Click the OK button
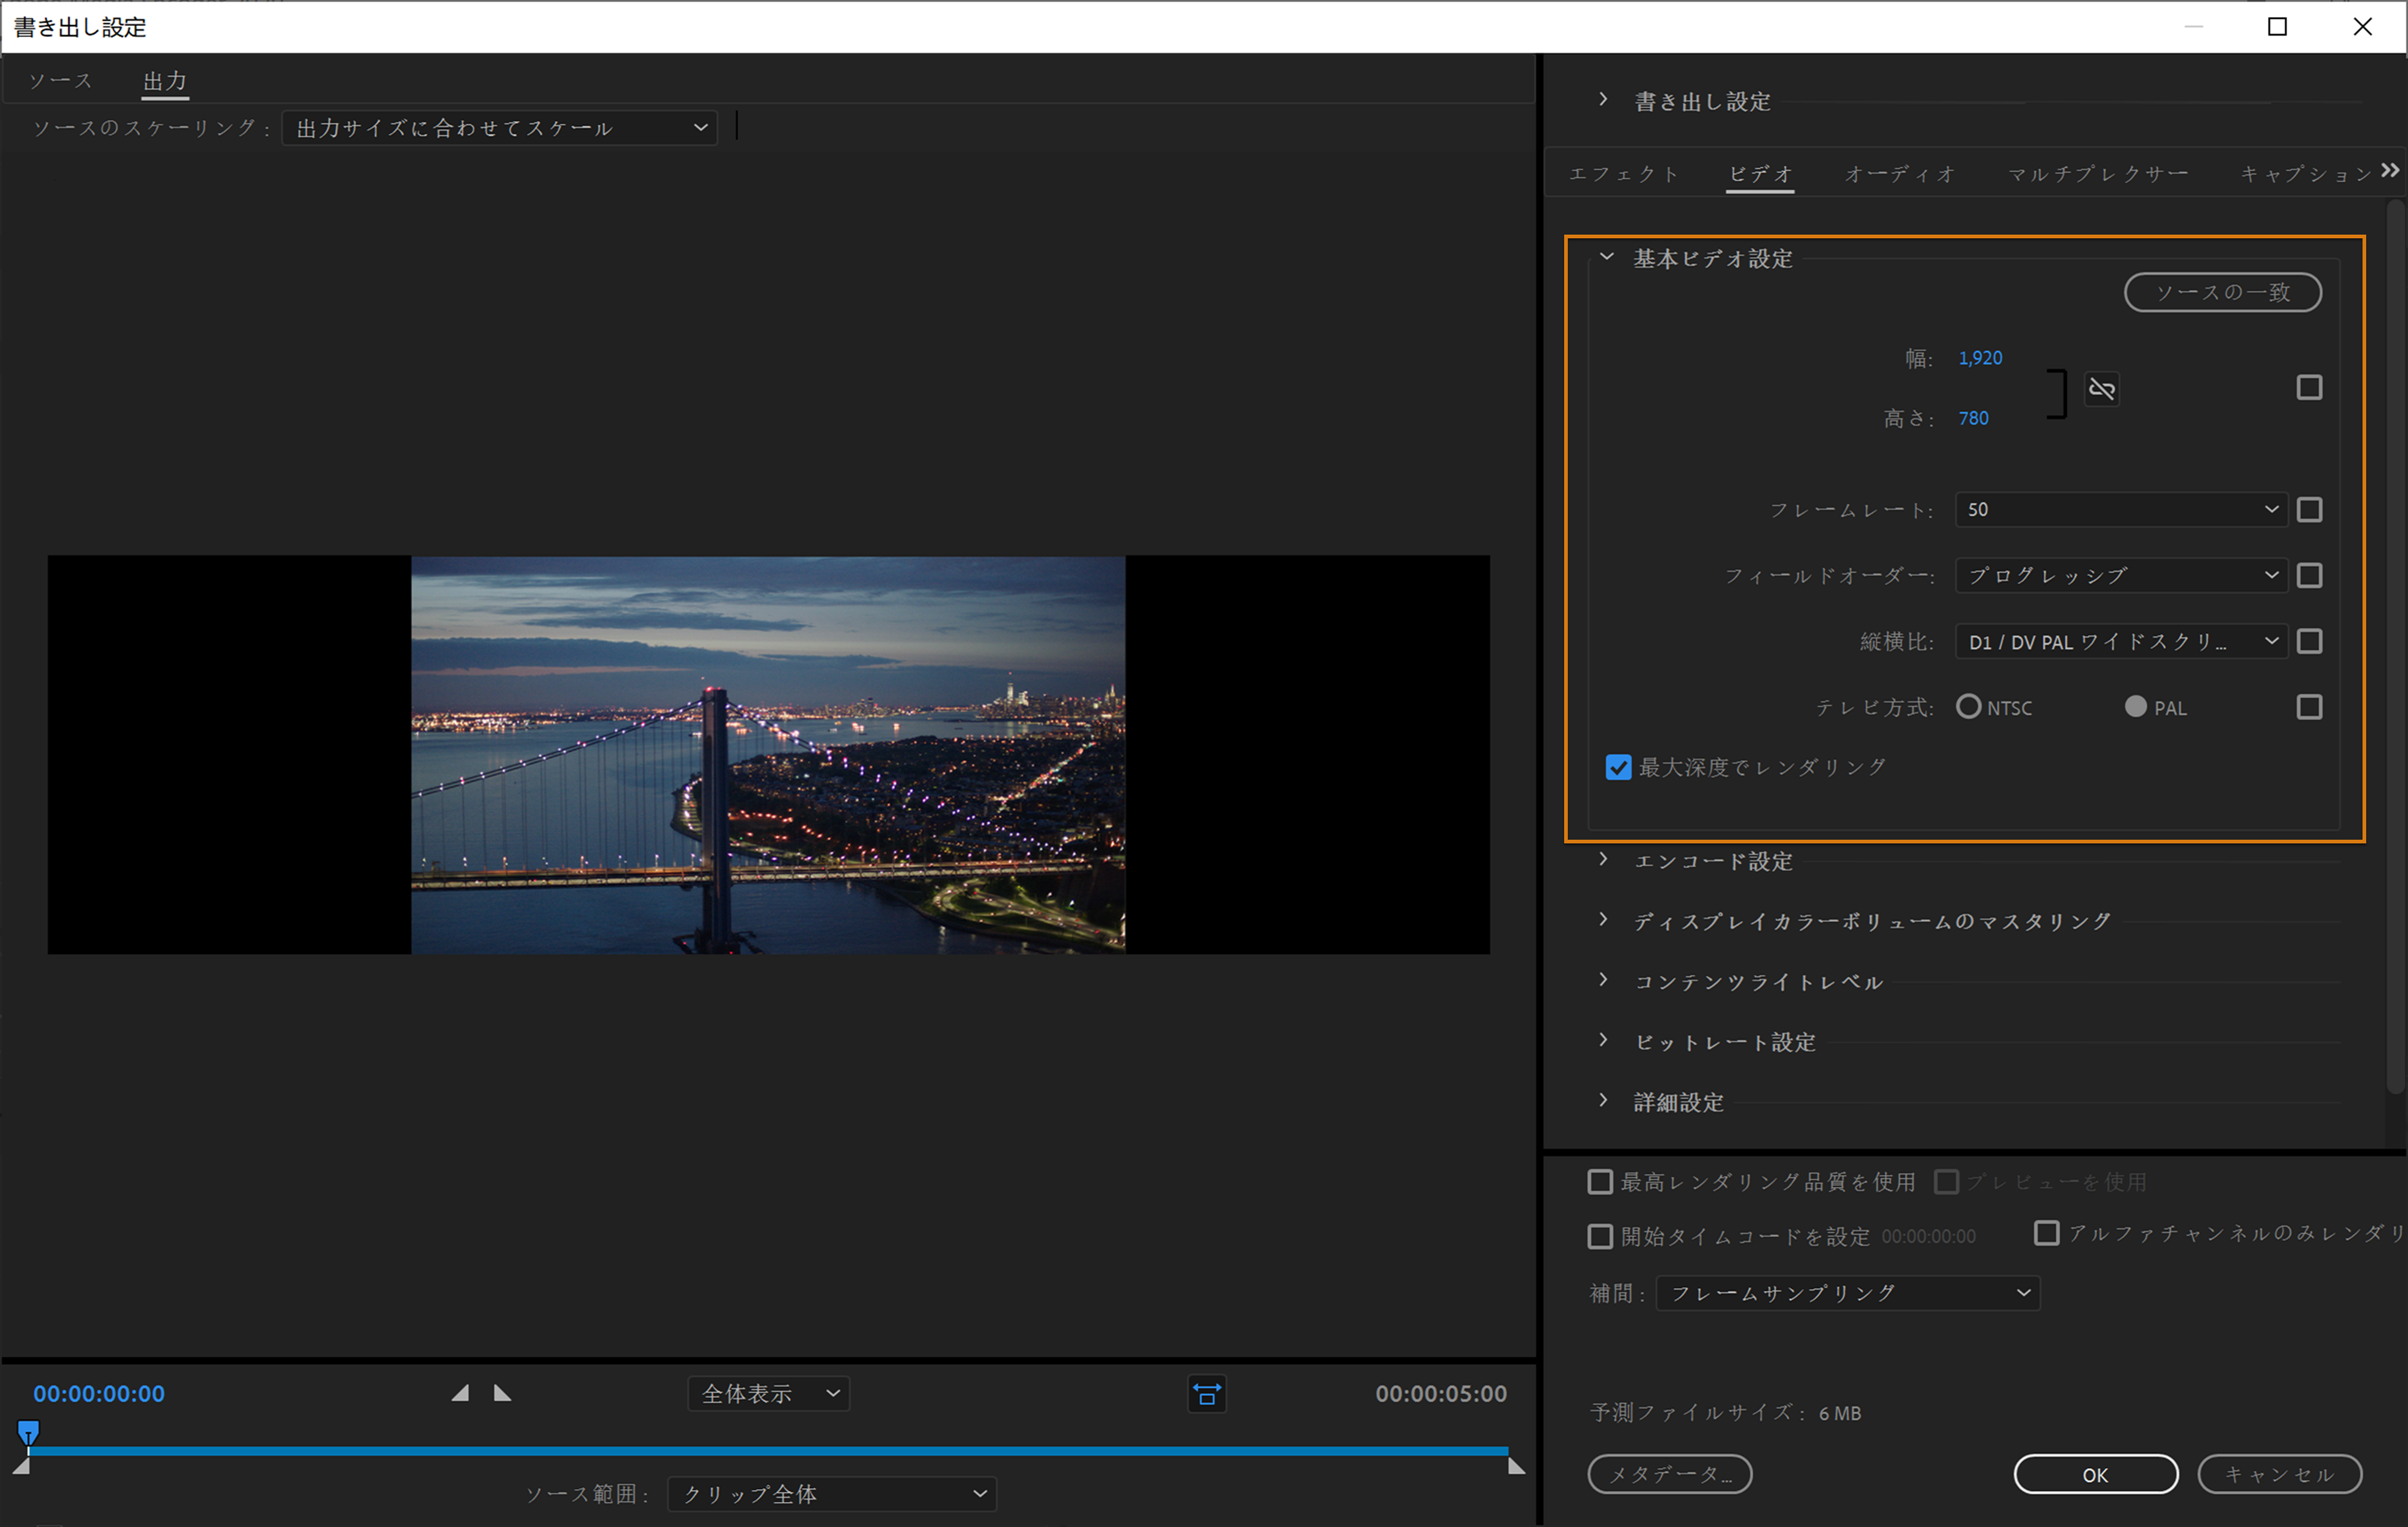This screenshot has height=1527, width=2408. coord(2095,1474)
